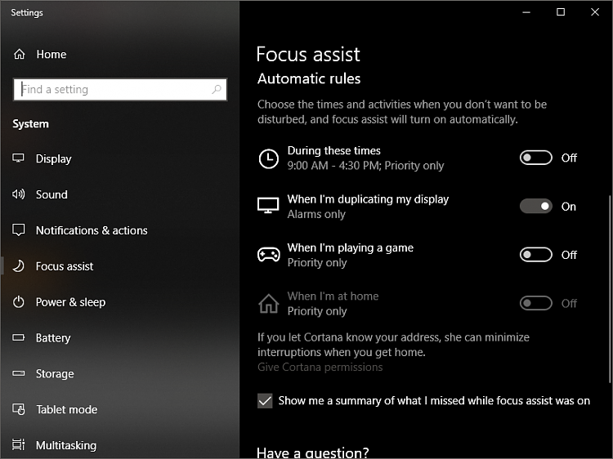Open When I'm at home rule

tap(333, 303)
